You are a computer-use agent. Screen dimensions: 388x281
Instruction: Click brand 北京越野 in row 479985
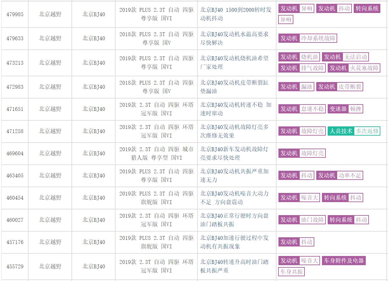click(50, 14)
